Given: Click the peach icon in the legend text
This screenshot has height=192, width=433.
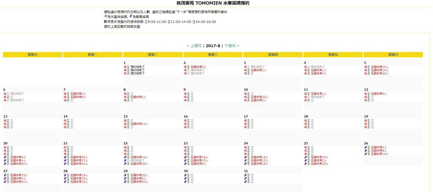Looking at the screenshot, I should 105,17.
